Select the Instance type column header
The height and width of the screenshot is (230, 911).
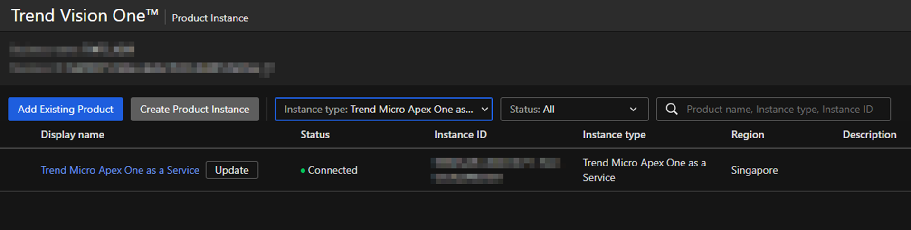click(614, 135)
